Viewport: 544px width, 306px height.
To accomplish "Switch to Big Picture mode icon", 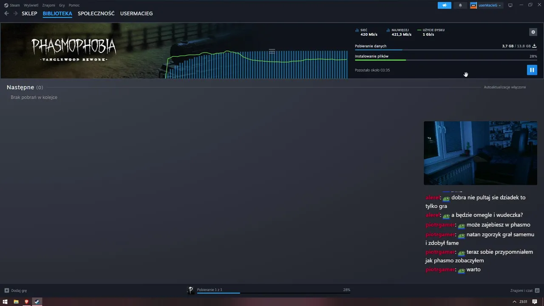I will (x=510, y=6).
